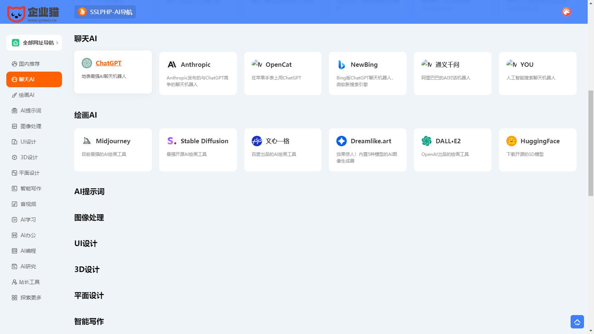Select 智能写作 in the sidebar
Image resolution: width=594 pixels, height=334 pixels.
[30, 189]
